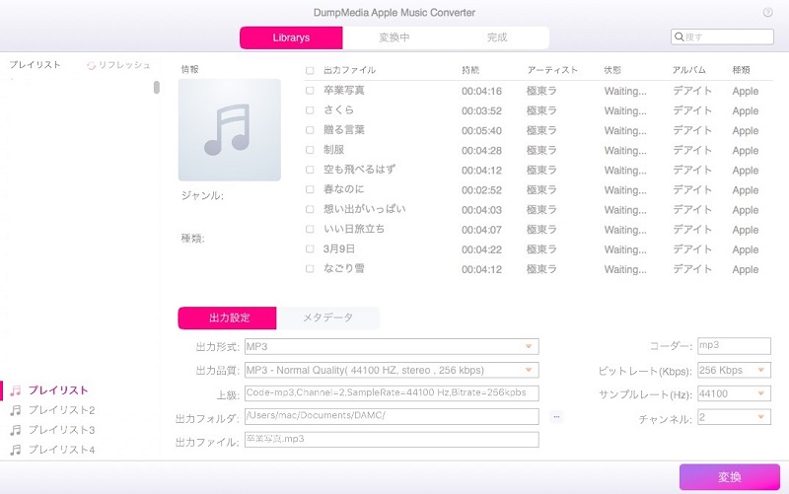
Task: Click the help question mark icon
Action: (x=767, y=13)
